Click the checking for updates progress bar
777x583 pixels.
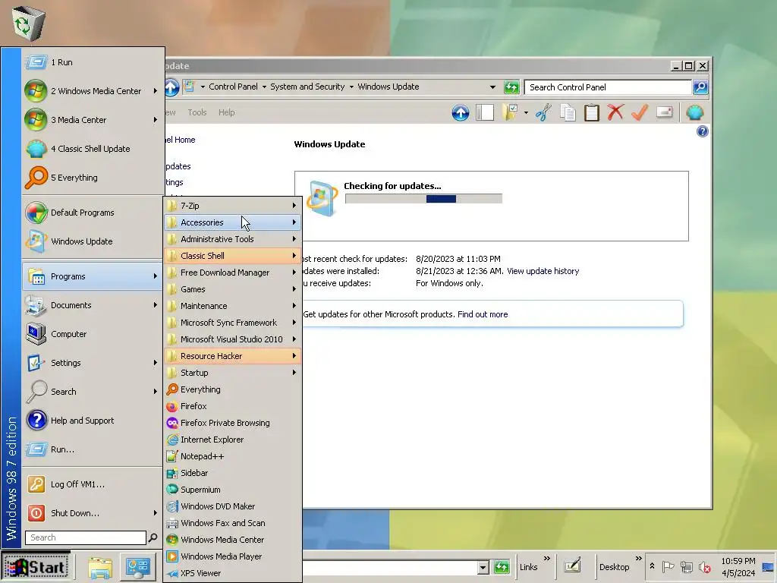[x=423, y=199]
